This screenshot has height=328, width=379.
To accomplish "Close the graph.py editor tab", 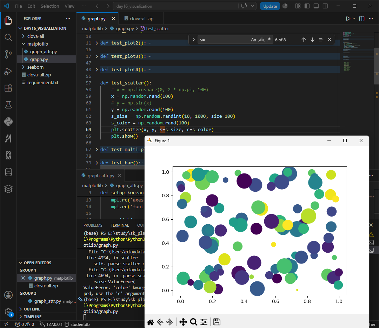I will (x=113, y=19).
